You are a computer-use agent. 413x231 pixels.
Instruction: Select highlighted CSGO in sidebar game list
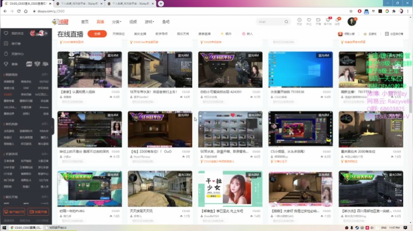click(8, 94)
